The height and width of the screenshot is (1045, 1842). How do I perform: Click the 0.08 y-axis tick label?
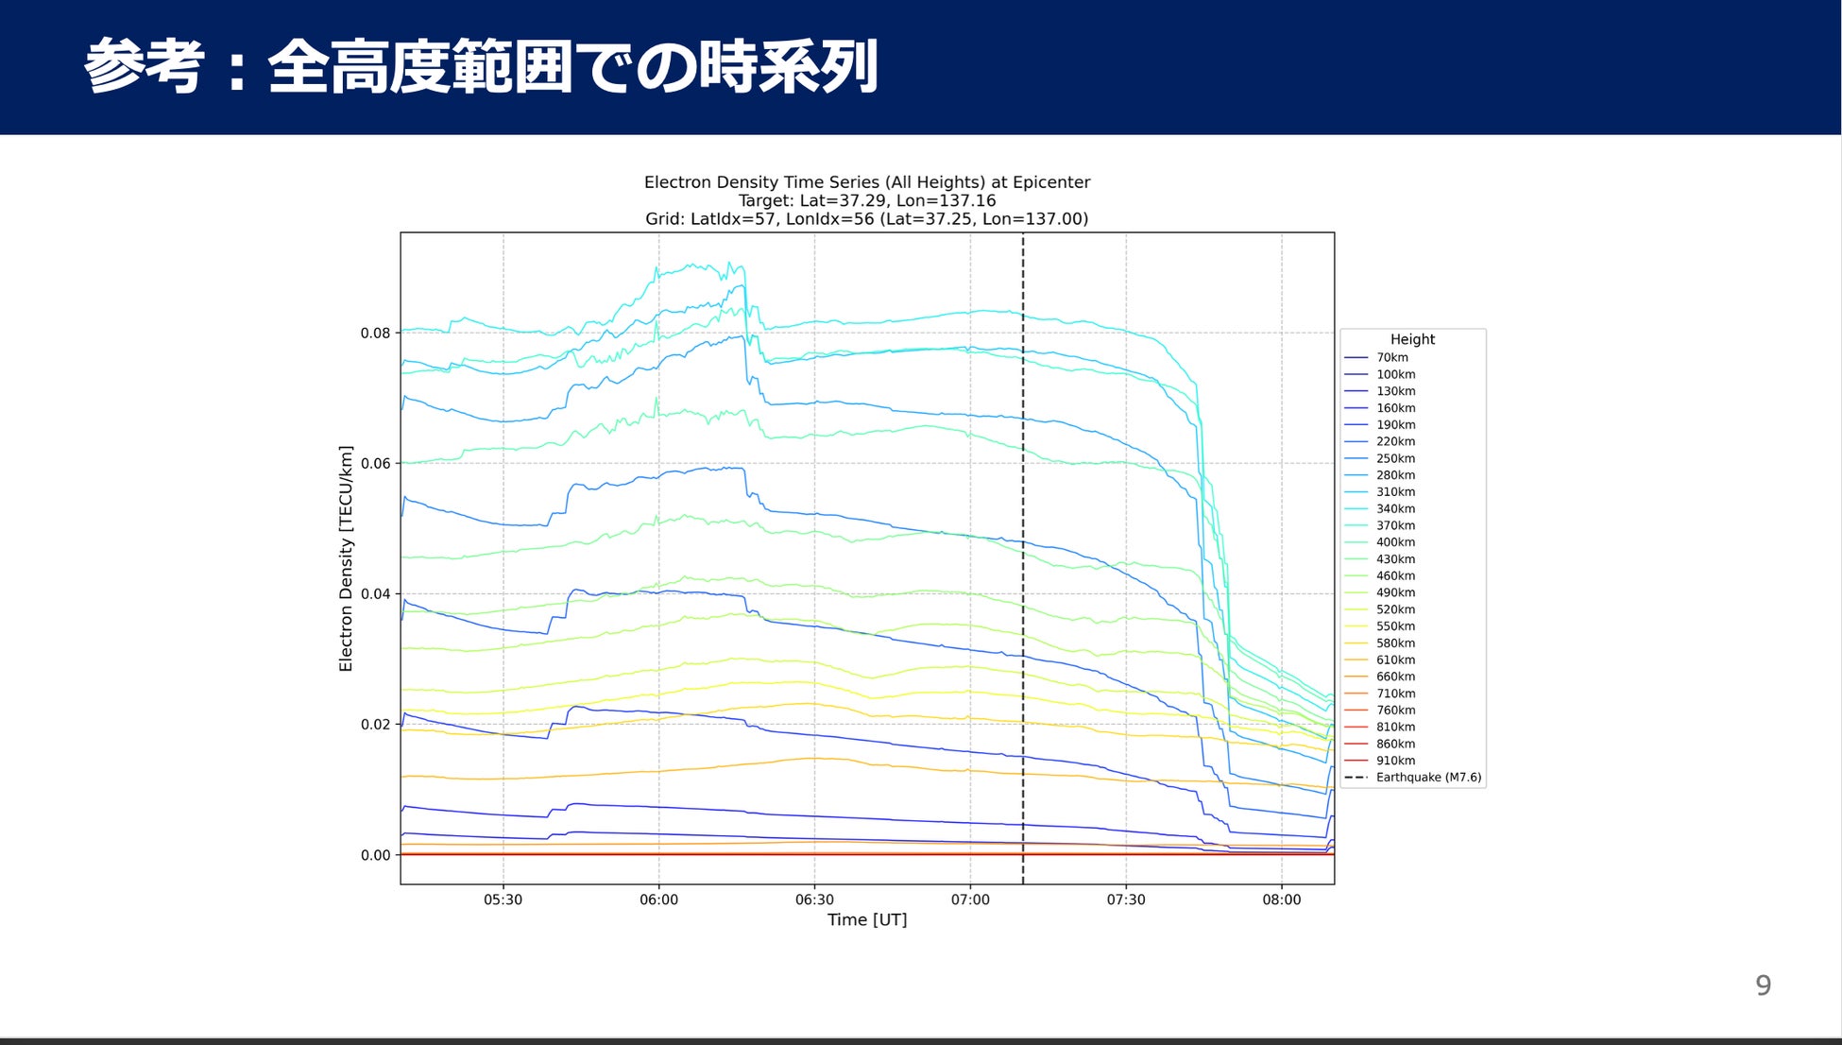[375, 333]
